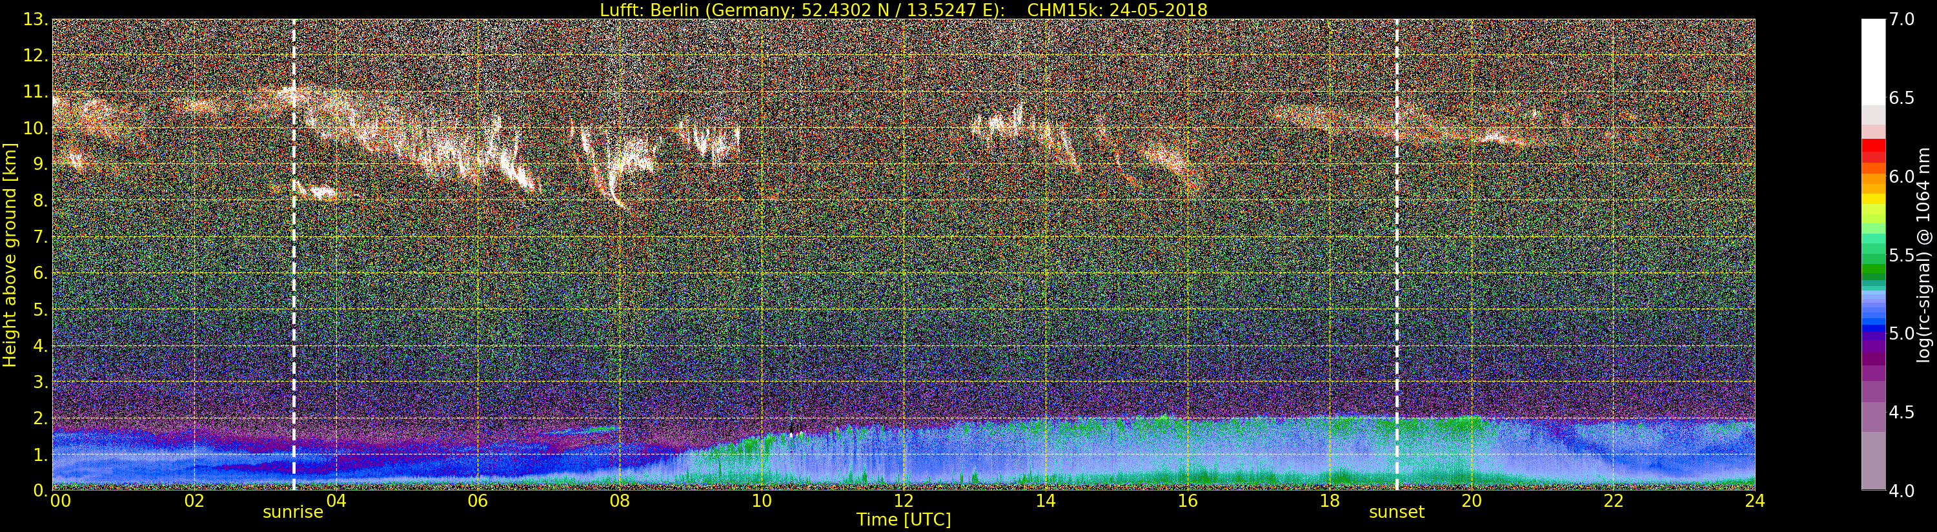Click the time tick label '08'
The height and width of the screenshot is (532, 1937).
coord(620,501)
